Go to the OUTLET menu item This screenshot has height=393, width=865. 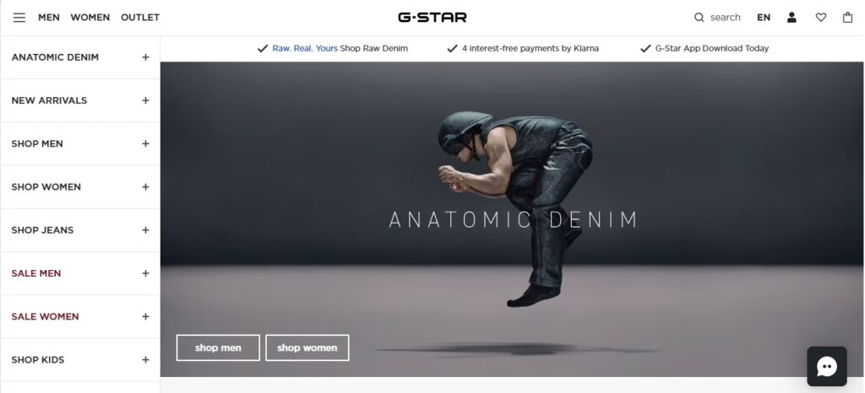point(140,18)
